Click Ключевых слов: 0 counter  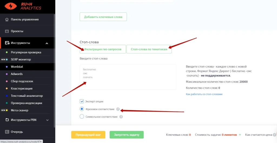point(179,135)
